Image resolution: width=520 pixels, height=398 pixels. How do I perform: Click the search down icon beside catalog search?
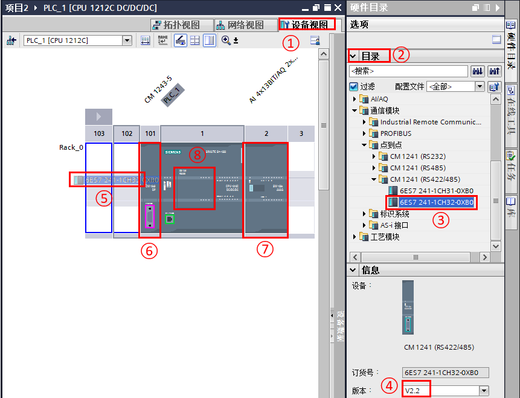coord(478,71)
